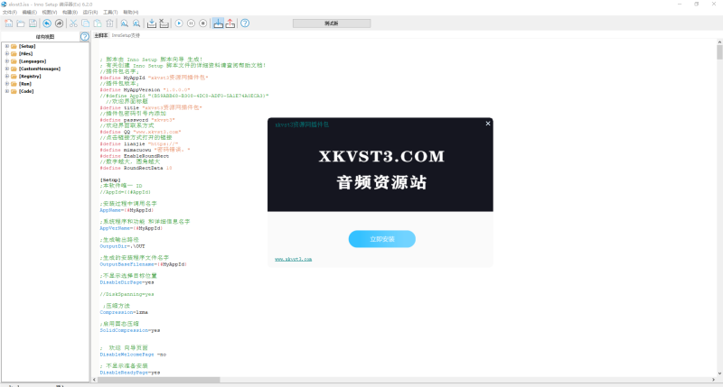Stop compiling with the X-tray icon
This screenshot has width=723, height=387.
pos(164,23)
